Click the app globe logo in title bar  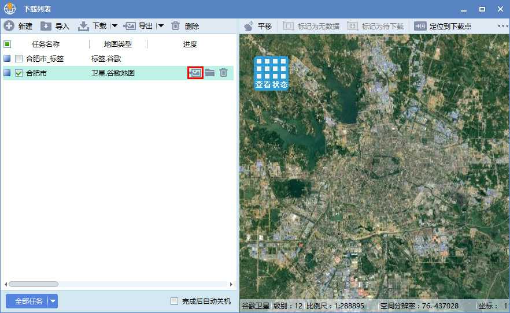pyautogui.click(x=10, y=9)
